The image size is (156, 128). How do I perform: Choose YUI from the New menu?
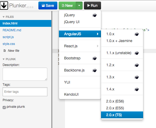click(80, 82)
